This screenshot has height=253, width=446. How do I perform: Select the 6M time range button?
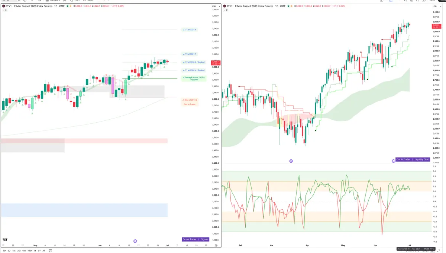[x=24, y=250]
